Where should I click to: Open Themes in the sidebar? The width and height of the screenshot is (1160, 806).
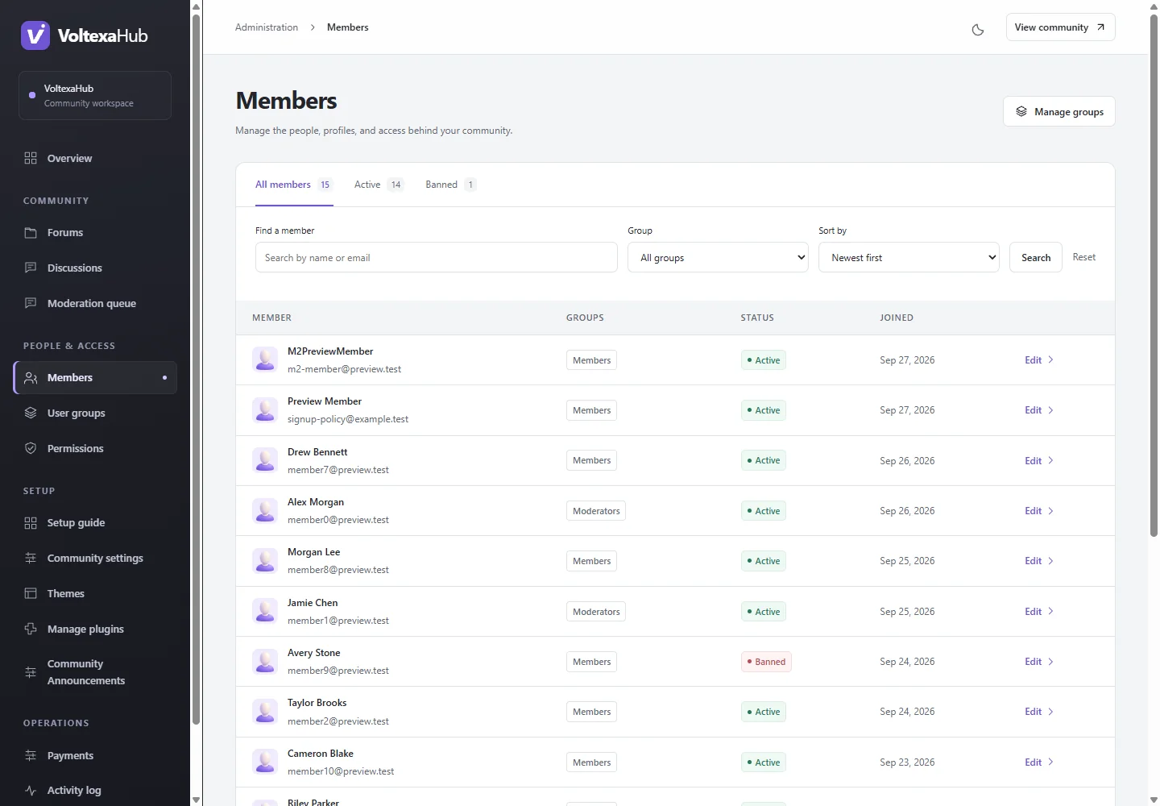click(x=95, y=594)
